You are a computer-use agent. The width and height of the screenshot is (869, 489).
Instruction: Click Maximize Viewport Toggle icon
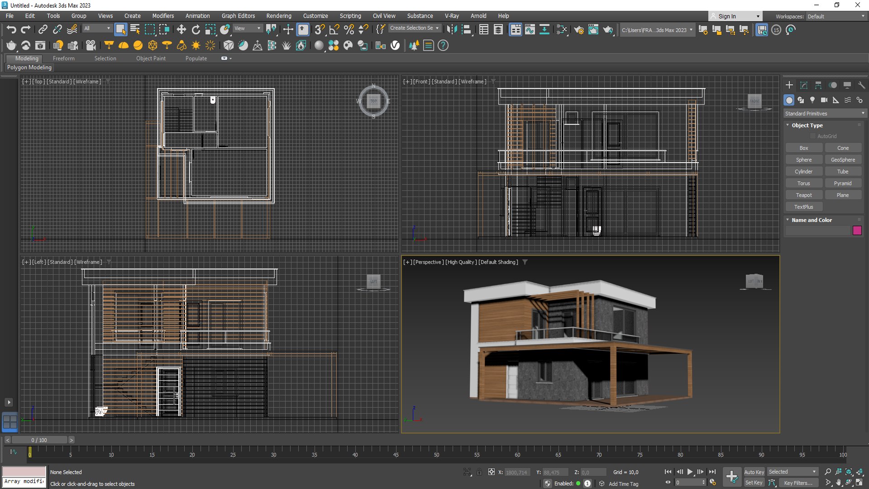[859, 483]
